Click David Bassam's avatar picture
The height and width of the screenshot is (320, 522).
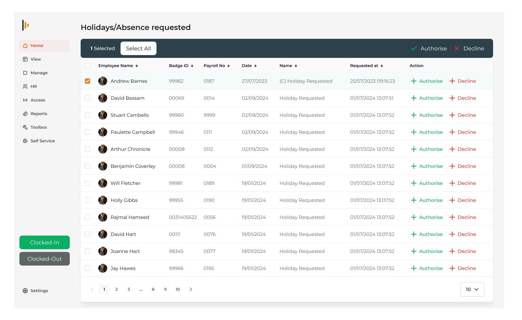point(103,98)
